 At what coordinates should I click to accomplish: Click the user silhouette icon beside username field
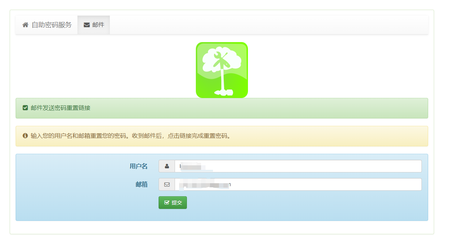[x=167, y=166]
